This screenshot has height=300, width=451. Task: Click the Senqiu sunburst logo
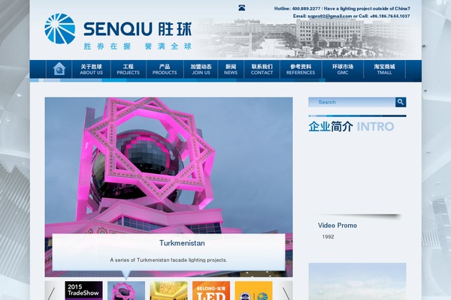(x=60, y=28)
